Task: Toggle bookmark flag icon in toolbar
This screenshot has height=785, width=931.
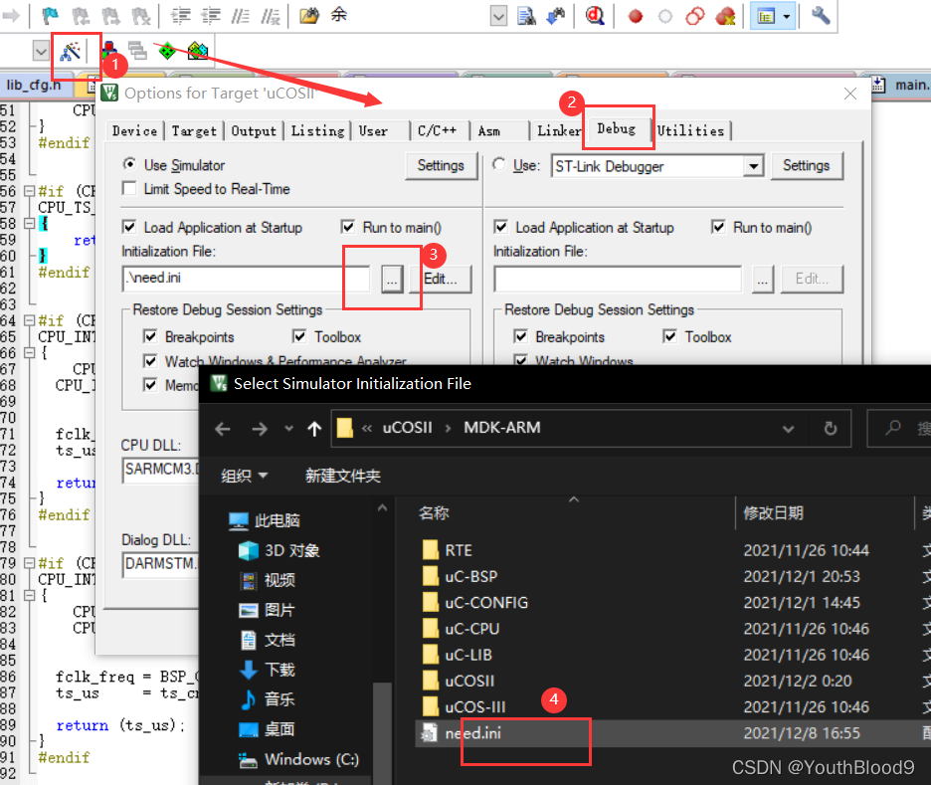Action: 50,16
